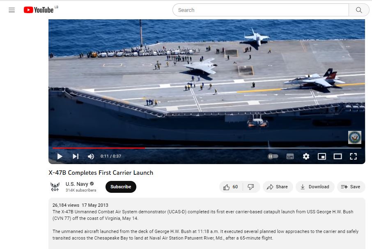Screen dimensions: 372x249
Task: Skip to the next video
Action: pos(76,156)
